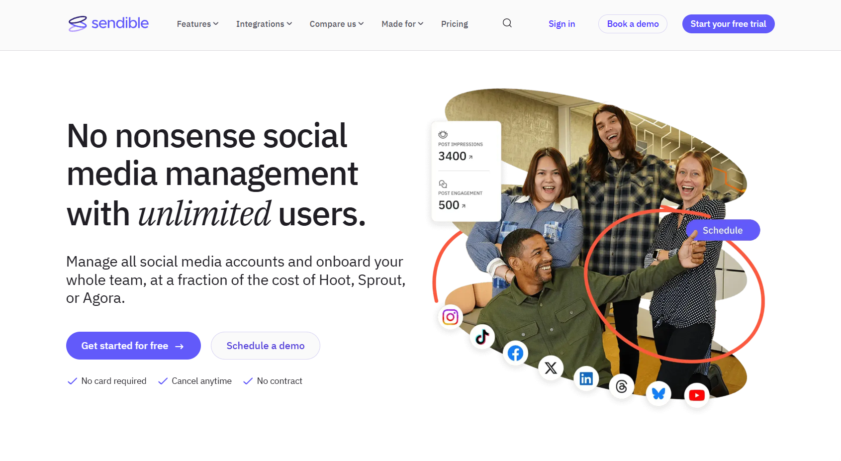Open the search magnifier icon
841x461 pixels.
pos(507,23)
